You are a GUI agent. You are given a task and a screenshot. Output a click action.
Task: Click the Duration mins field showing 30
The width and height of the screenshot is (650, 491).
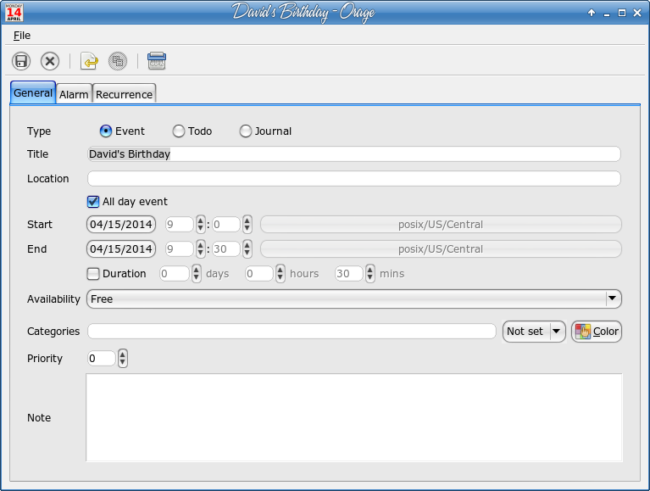349,274
